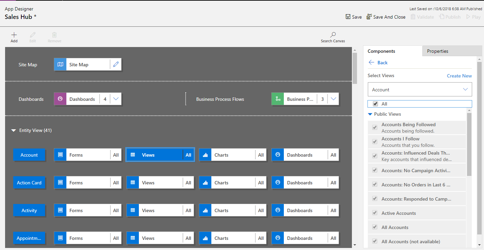Expand Business Process Flows chevron

point(333,99)
